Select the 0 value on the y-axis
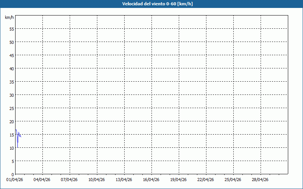Image resolution: width=303 pixels, height=189 pixels. pos(13,174)
